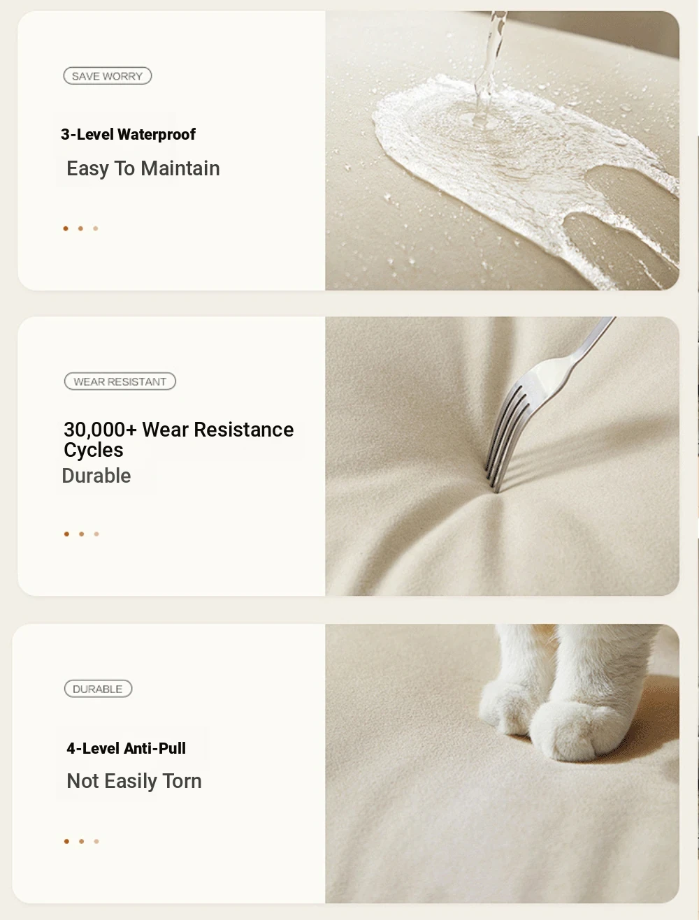Viewport: 699px width, 920px height.
Task: Click lightest third dot in waterproof card
Action: pos(96,228)
